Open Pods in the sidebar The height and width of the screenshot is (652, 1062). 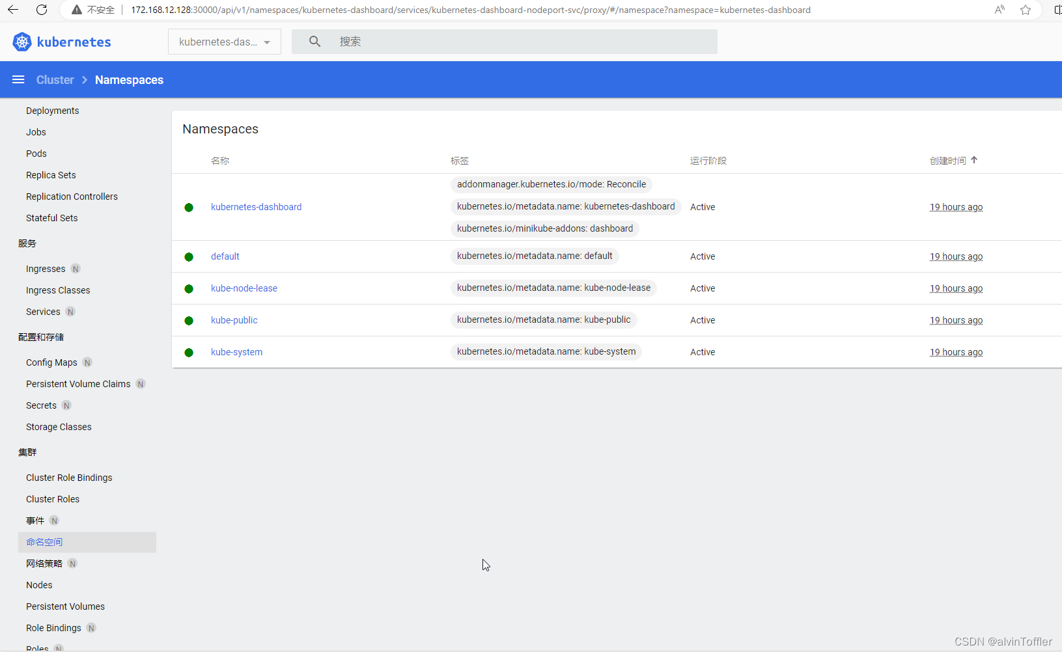pos(36,154)
